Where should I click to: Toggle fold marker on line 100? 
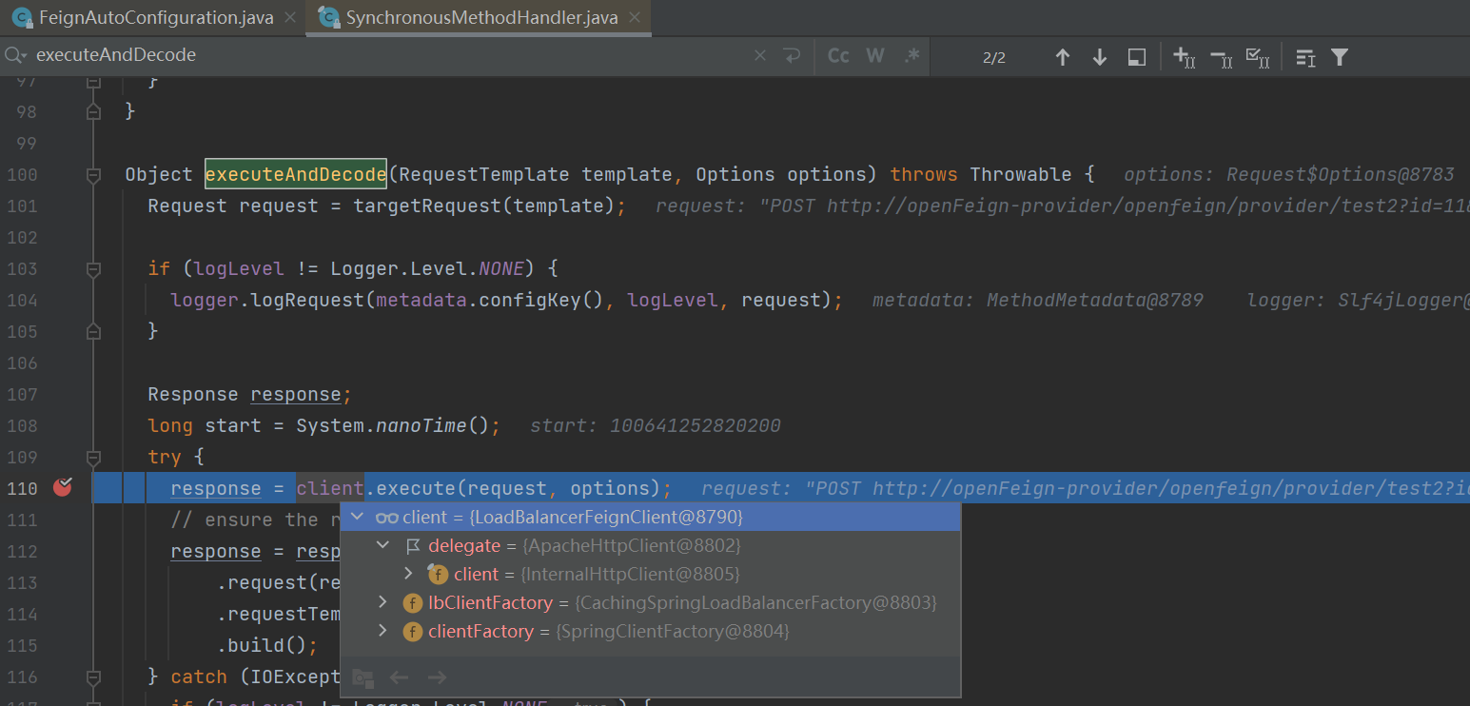click(93, 175)
